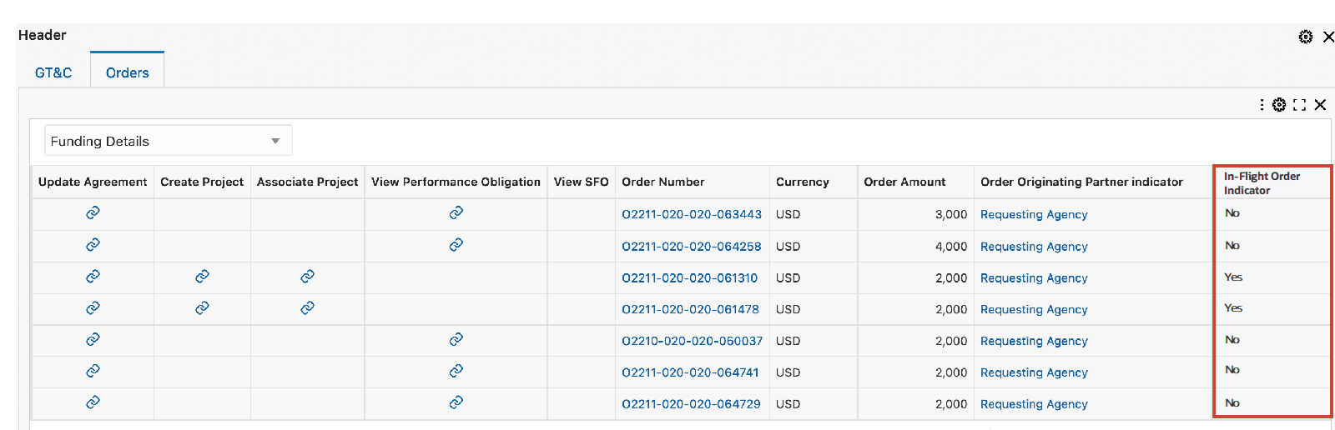Close the Header panel
1335x430 pixels.
pyautogui.click(x=1328, y=37)
